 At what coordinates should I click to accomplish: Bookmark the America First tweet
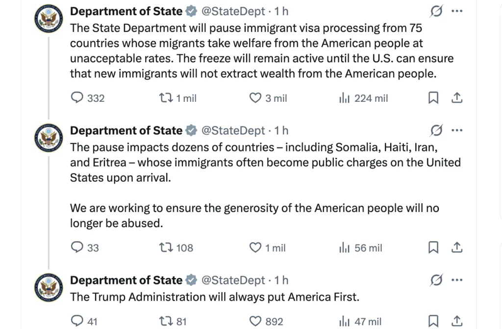click(433, 321)
